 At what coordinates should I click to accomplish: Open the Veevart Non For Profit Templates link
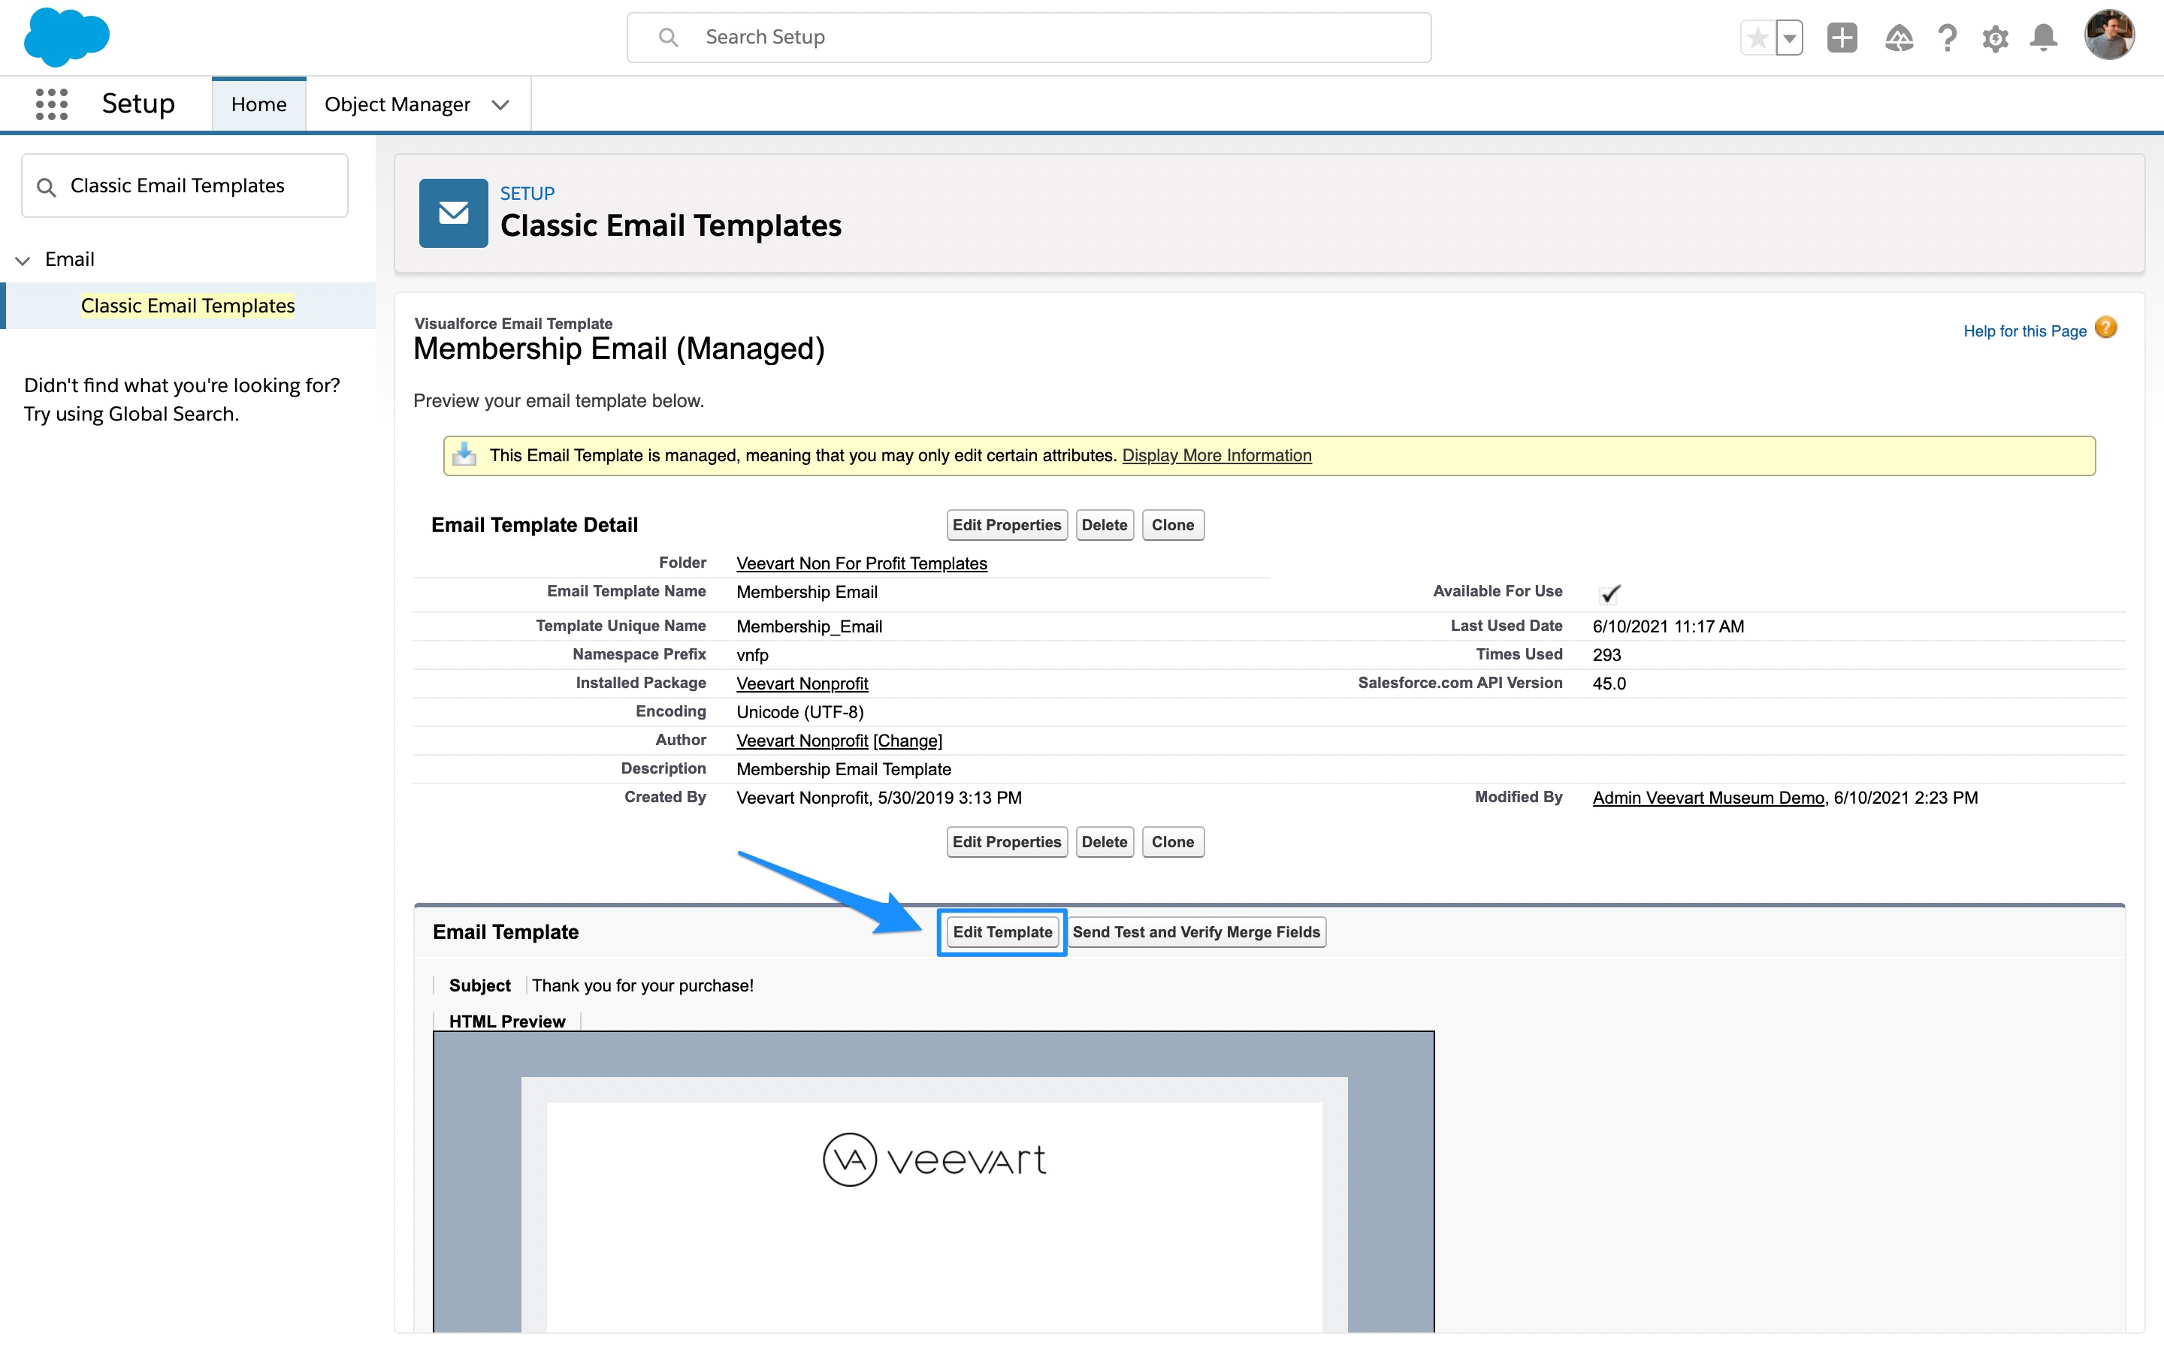click(861, 563)
